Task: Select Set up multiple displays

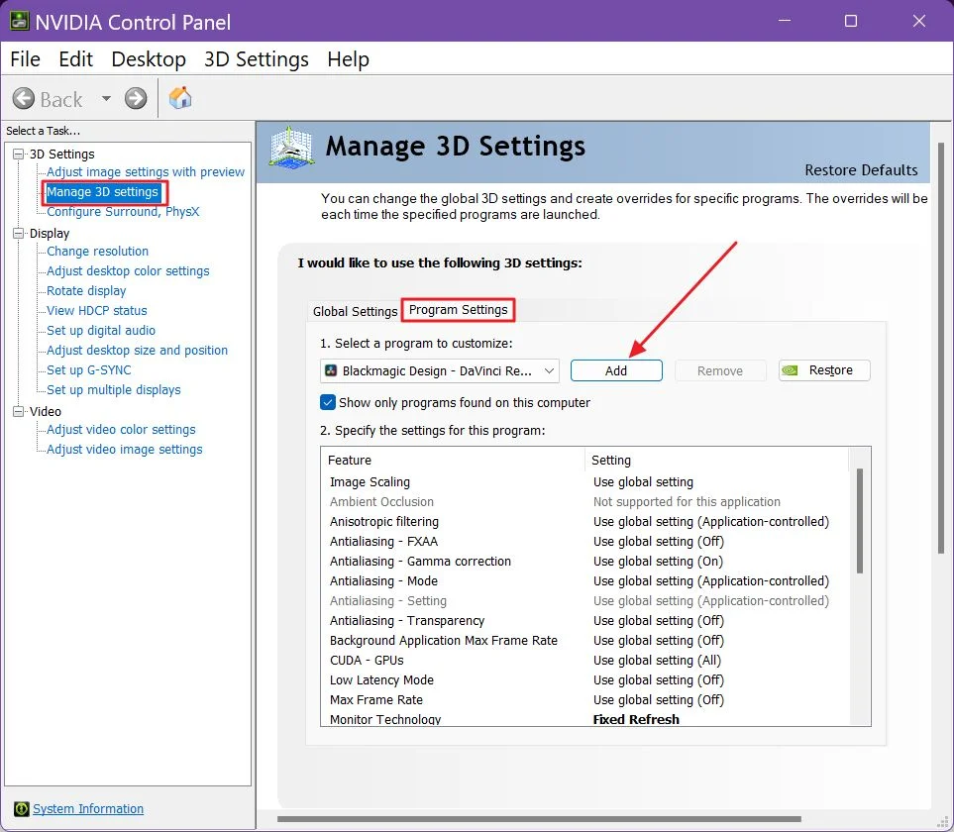Action: coord(114,390)
